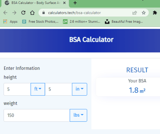
Task: Open the lbs unit dropdown
Action: (x=78, y=115)
